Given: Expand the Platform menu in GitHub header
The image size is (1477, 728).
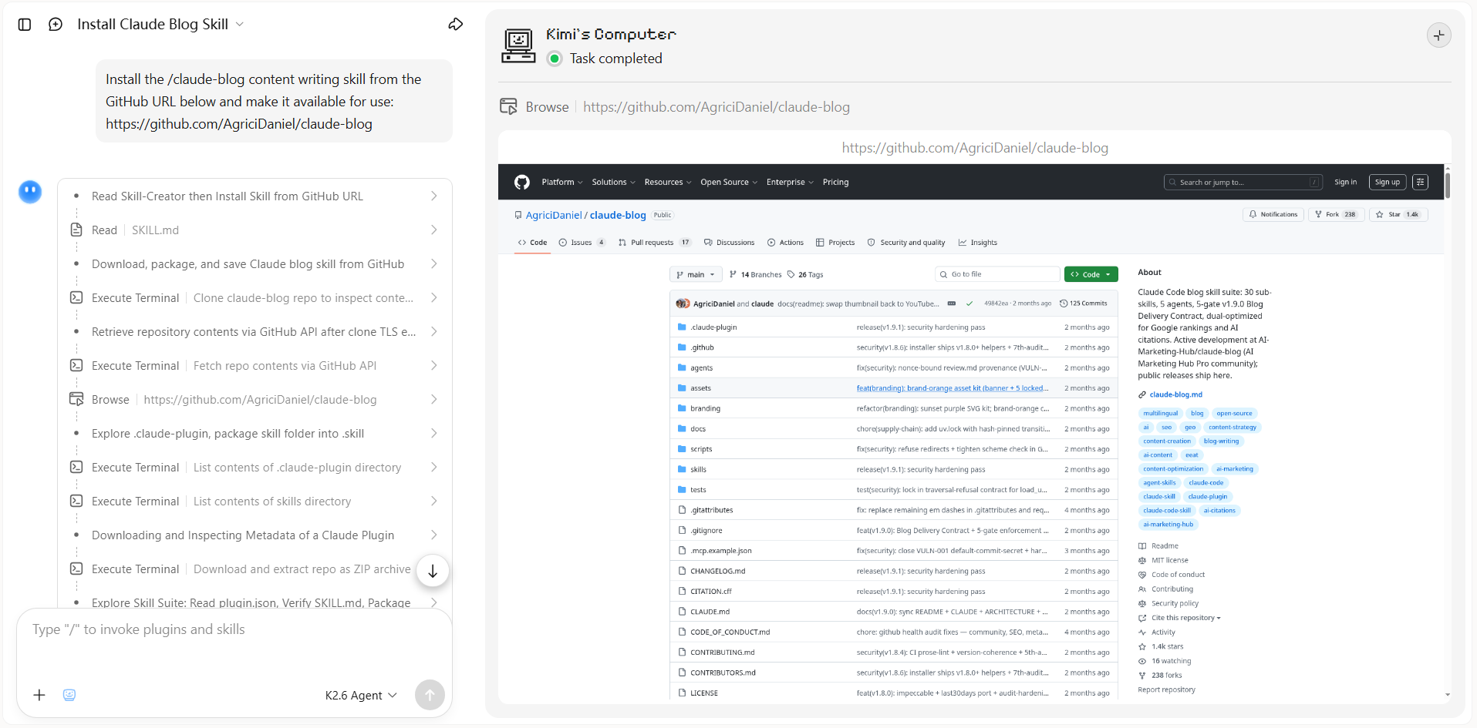Looking at the screenshot, I should [562, 183].
